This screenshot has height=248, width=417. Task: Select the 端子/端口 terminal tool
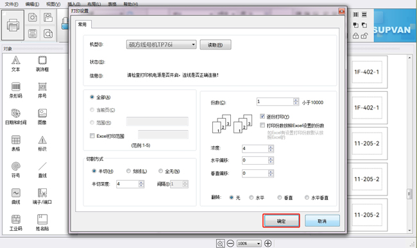(42, 197)
